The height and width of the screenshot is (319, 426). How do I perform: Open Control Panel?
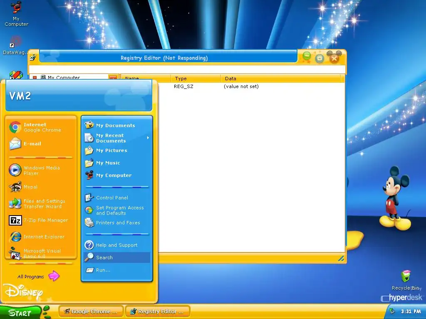pos(117,198)
